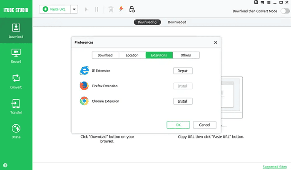Viewport: 291px width, 170px height.
Task: Select the Others tab in Preferences
Action: coord(186,55)
